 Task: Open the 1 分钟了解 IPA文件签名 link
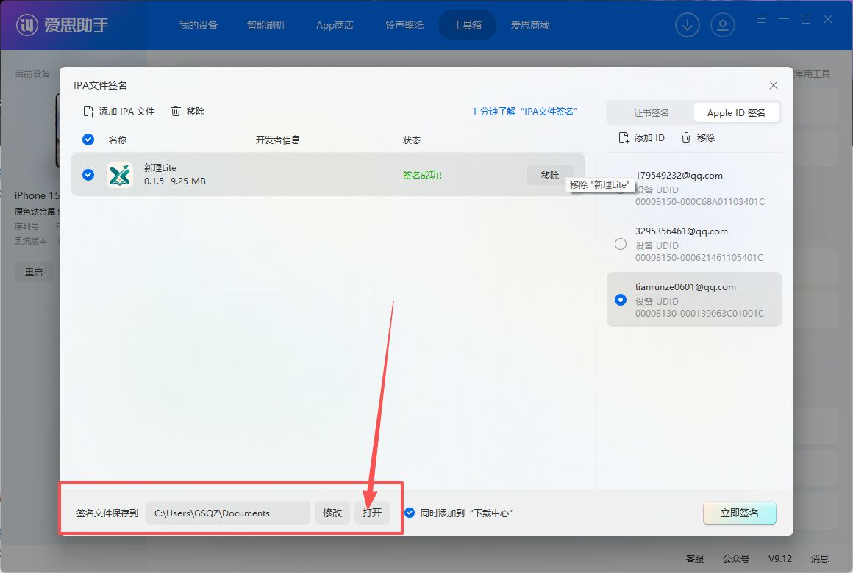click(x=524, y=112)
